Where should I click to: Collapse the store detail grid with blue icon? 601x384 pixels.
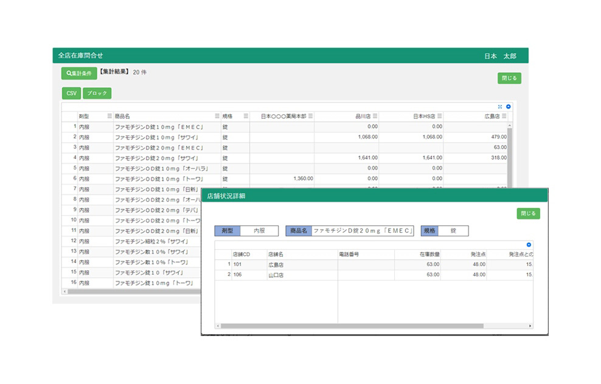coord(529,244)
